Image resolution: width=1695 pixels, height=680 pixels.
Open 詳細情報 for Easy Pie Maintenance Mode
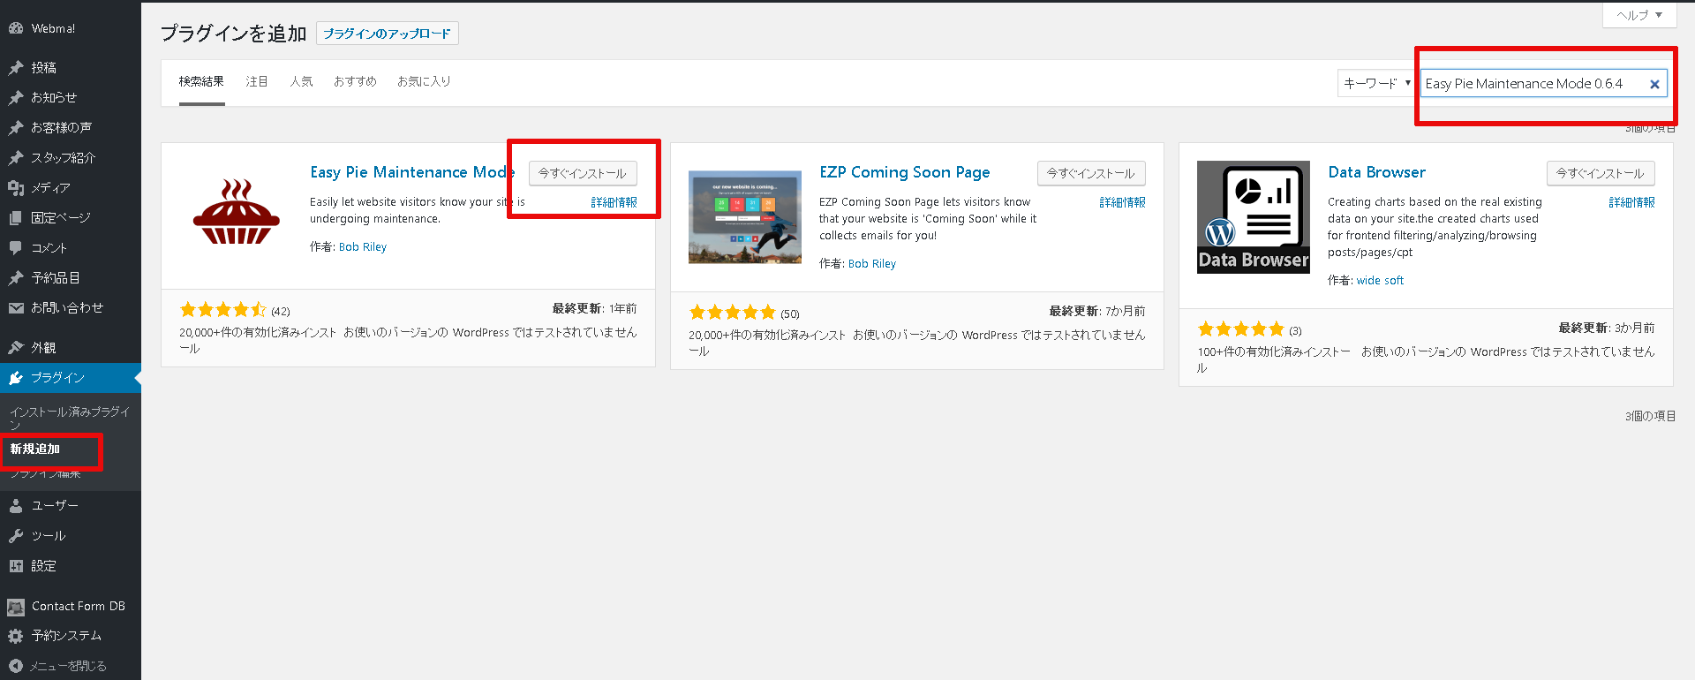tap(614, 202)
